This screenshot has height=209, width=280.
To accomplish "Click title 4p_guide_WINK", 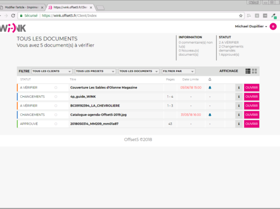I will (x=83, y=97).
